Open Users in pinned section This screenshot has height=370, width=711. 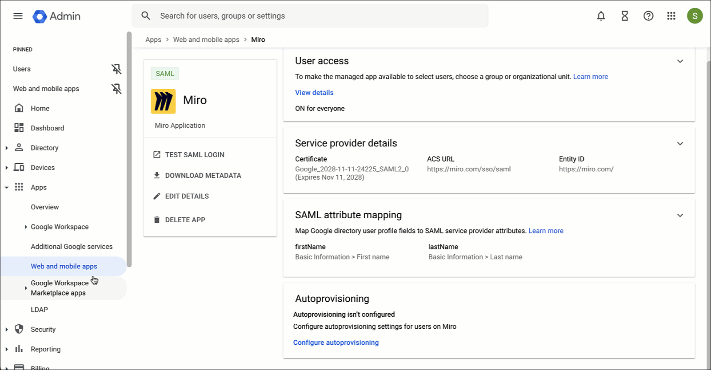coord(22,69)
